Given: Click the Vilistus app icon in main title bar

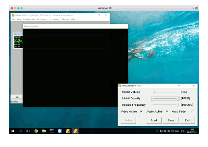Looking at the screenshot, I should tap(13, 15).
